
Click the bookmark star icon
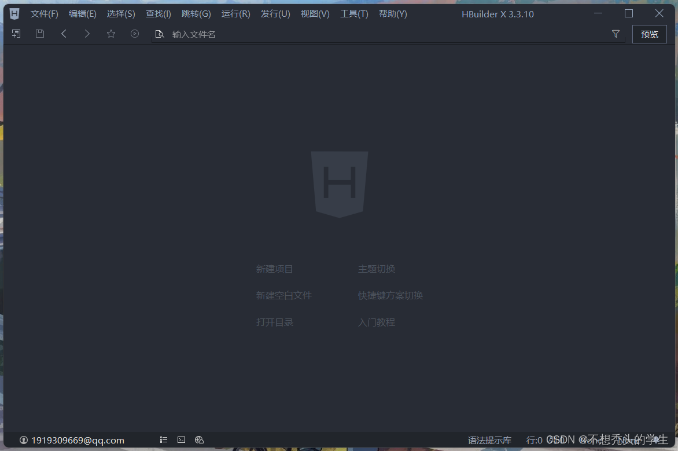point(111,34)
